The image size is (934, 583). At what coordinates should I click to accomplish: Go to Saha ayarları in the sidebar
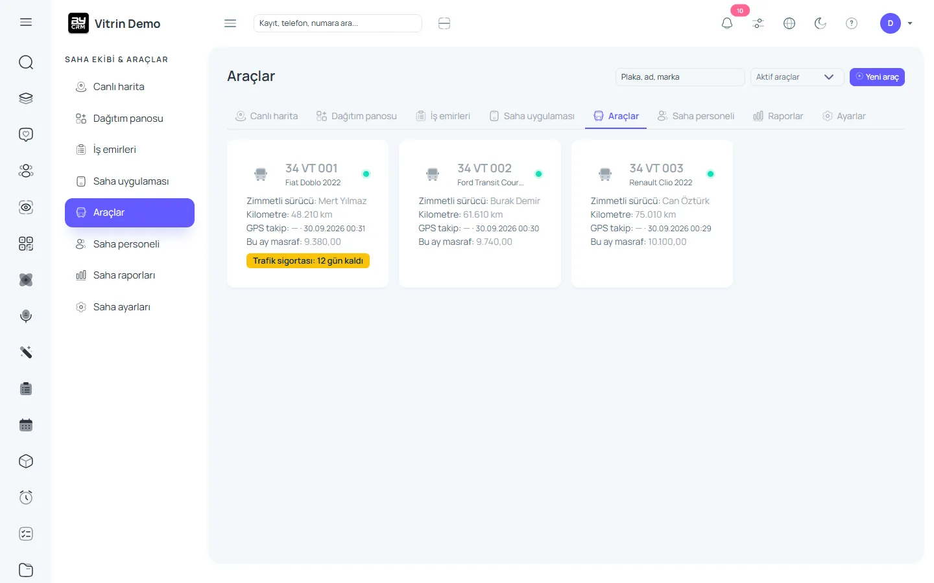click(x=130, y=307)
